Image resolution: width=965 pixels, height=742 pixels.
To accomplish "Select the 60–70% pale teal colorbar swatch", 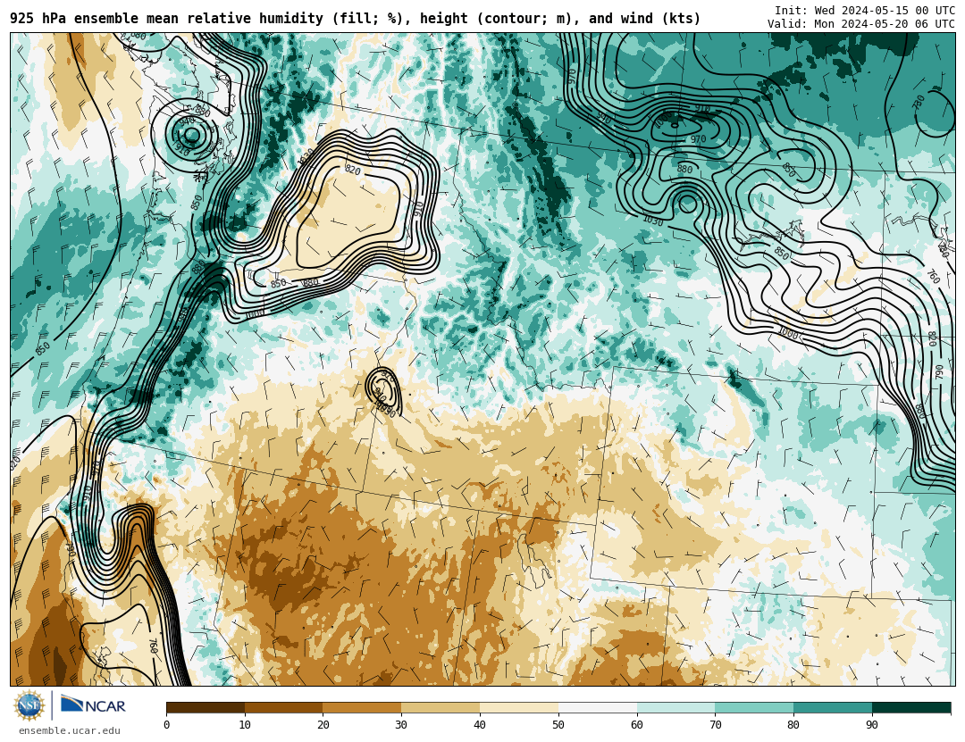I will (675, 707).
